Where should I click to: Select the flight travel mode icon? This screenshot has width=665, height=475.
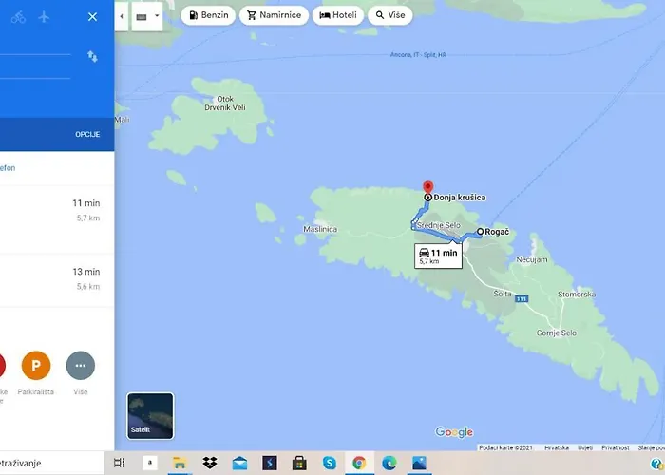tap(45, 17)
